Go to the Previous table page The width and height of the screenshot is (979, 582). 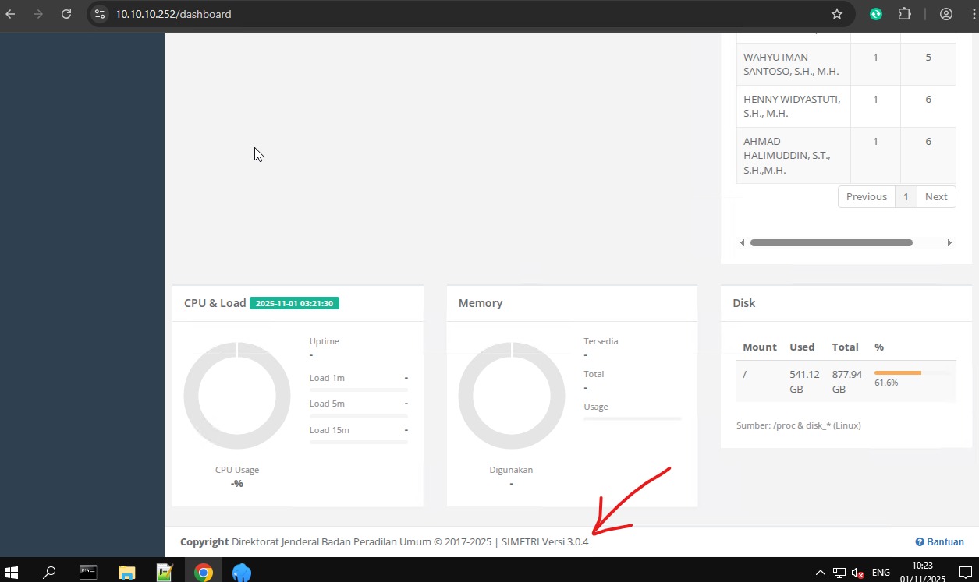[866, 196]
